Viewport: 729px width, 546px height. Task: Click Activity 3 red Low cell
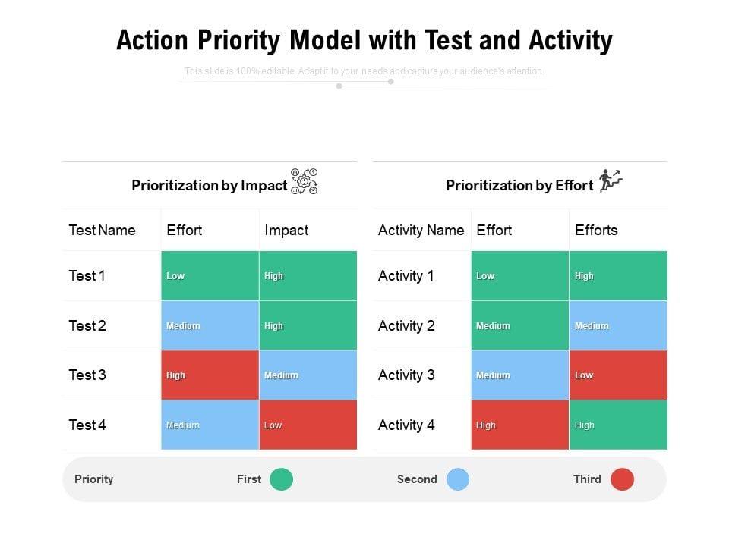pyautogui.click(x=618, y=375)
